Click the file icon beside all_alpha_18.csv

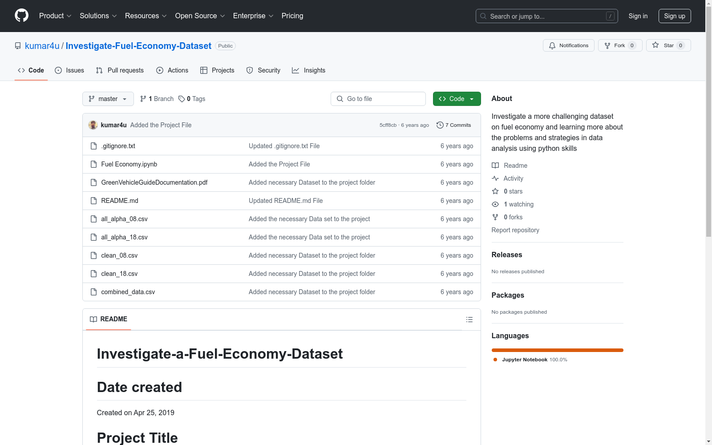[x=93, y=237]
